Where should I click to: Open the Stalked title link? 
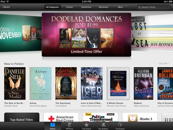[x=138, y=103]
